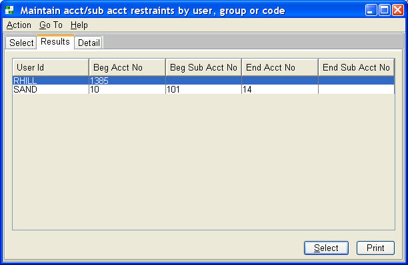
Task: Click the Print button
Action: coord(375,248)
